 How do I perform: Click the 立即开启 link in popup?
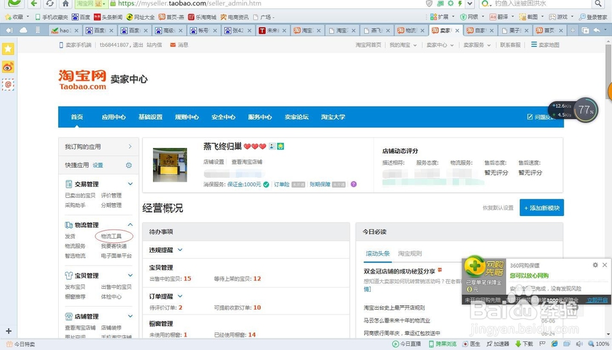pyautogui.click(x=597, y=300)
